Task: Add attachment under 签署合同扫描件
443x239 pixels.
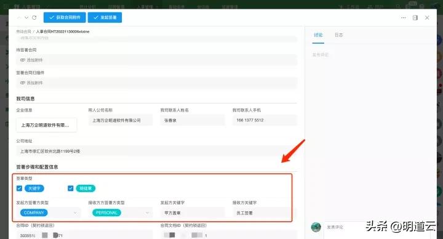Action: point(156,83)
